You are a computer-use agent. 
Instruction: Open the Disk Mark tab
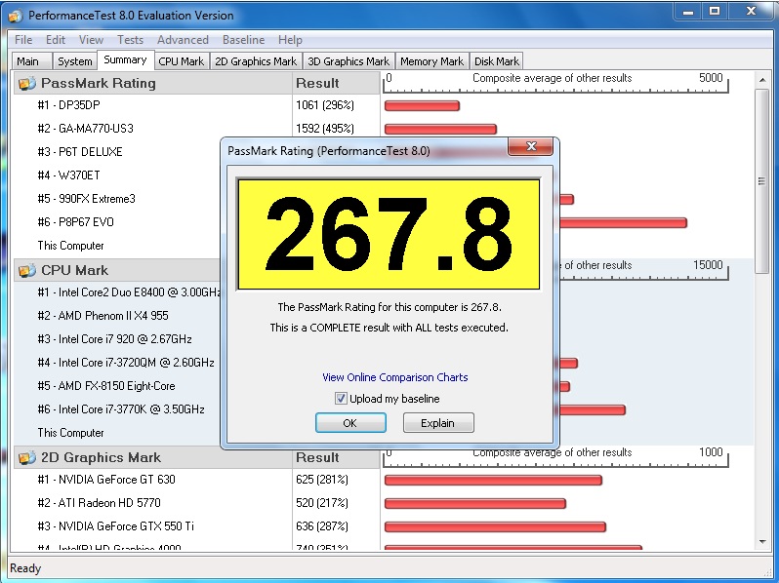[497, 61]
